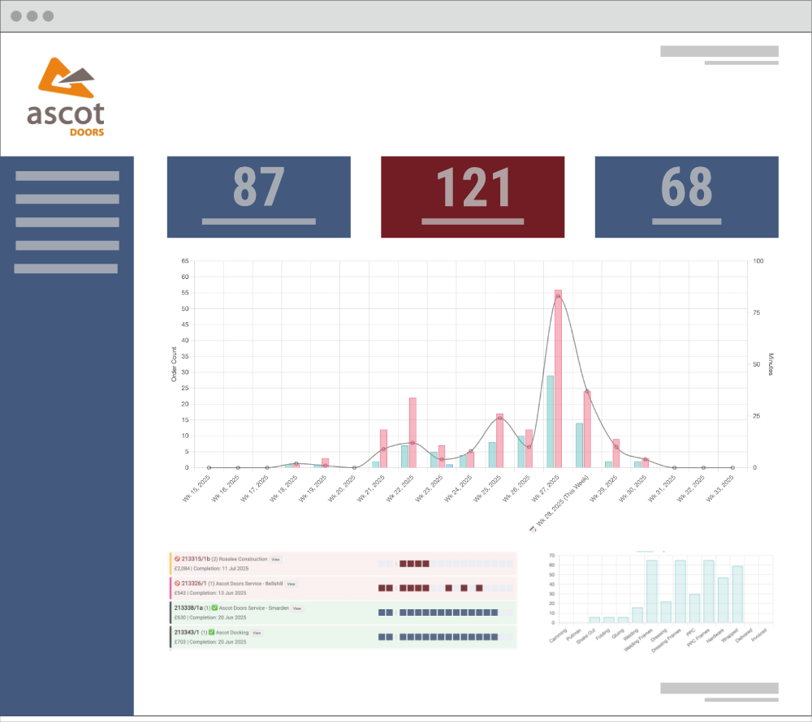Click the blocked icon on order 213326/1
Viewport: 812px width, 722px height.
177,583
